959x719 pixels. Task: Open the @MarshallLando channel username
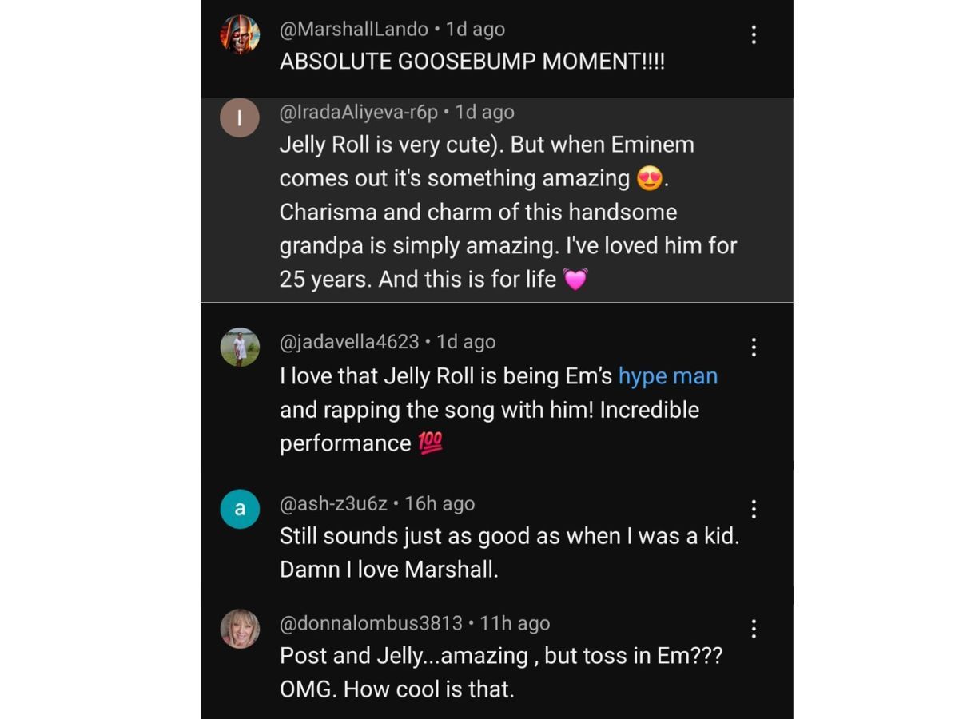click(354, 30)
